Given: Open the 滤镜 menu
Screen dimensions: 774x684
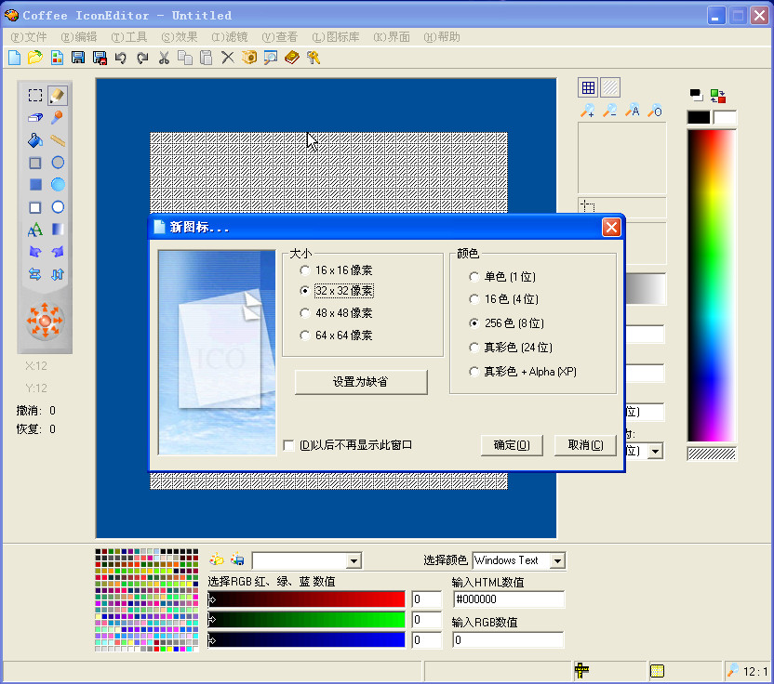Looking at the screenshot, I should pyautogui.click(x=230, y=37).
